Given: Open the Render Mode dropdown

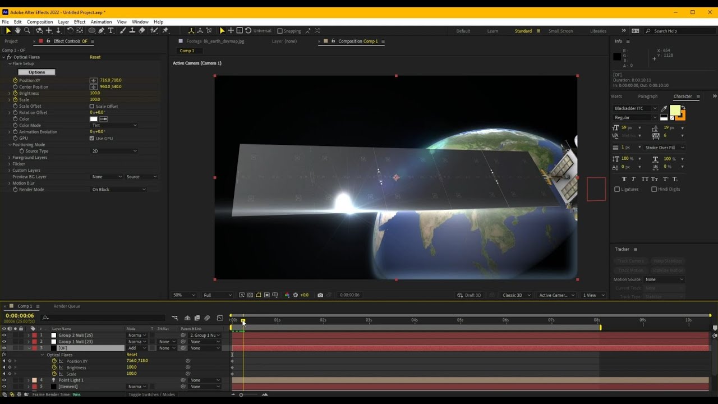Looking at the screenshot, I should click(118, 190).
